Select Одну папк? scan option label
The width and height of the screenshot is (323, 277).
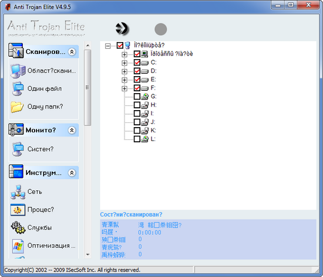45,107
